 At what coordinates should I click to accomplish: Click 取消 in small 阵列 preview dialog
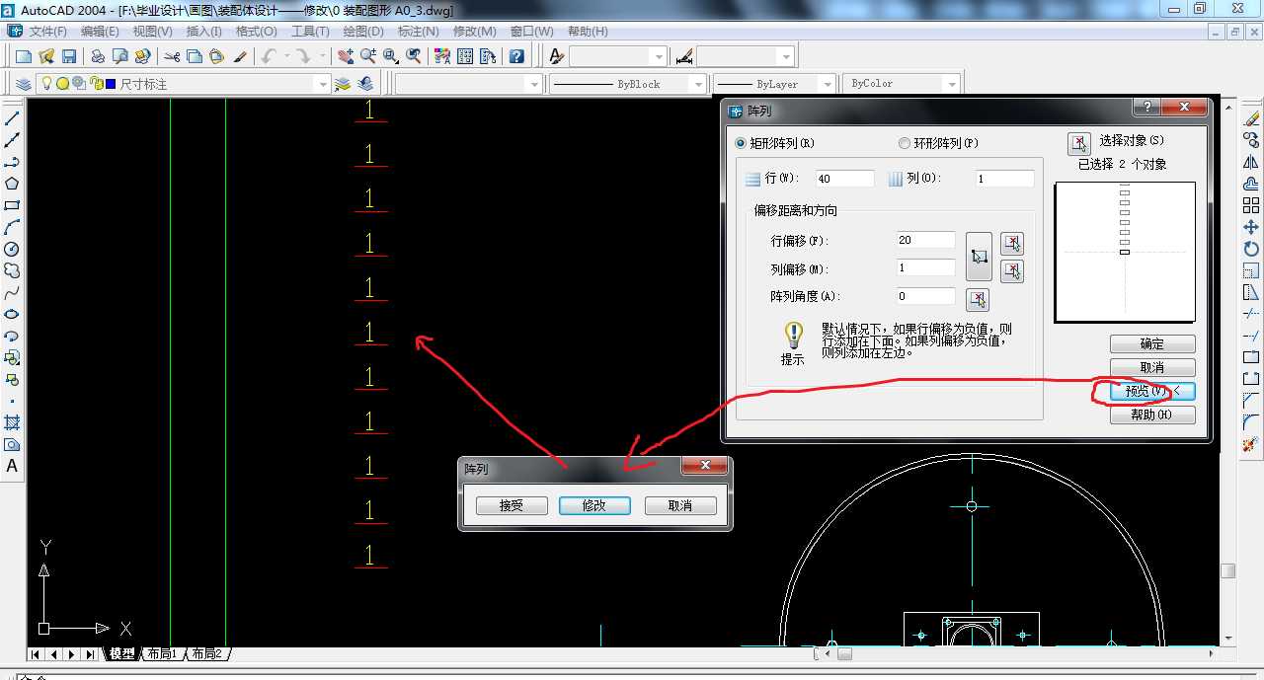coord(680,505)
